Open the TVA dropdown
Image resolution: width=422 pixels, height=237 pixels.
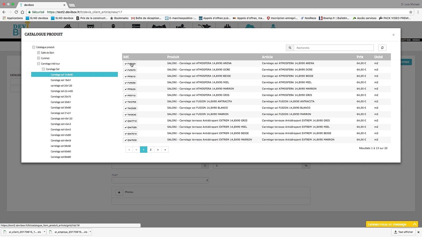click(x=160, y=180)
